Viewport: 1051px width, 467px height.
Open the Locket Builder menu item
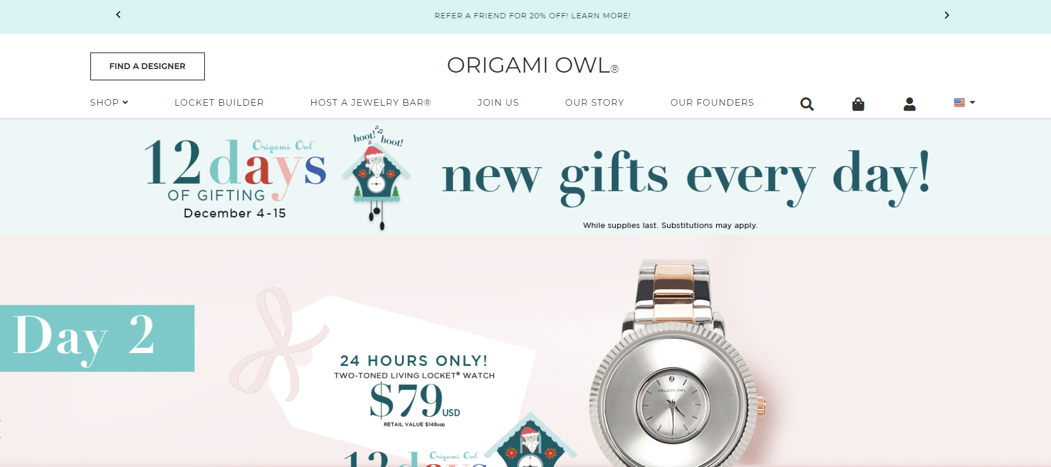coord(219,103)
